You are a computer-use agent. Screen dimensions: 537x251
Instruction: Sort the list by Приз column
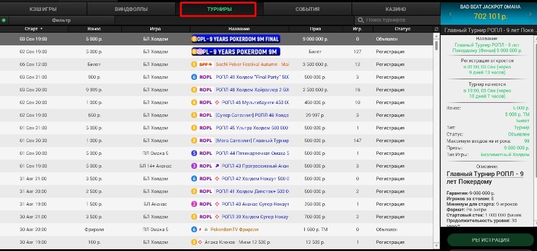coord(315,29)
